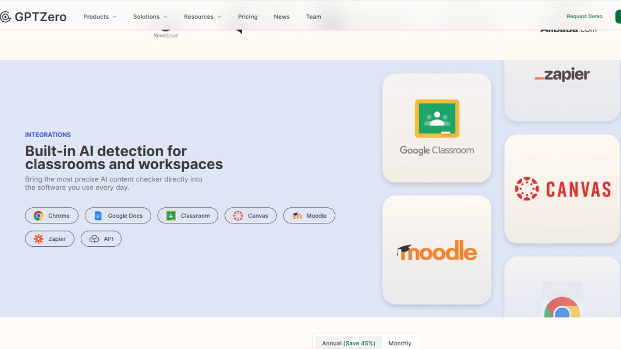Open the Moodle logo card
The image size is (621, 349).
click(x=437, y=250)
